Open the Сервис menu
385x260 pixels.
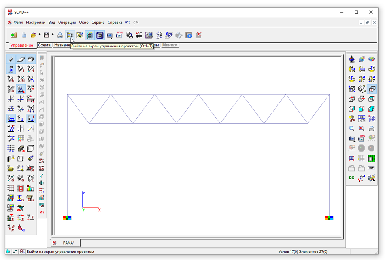[98, 23]
